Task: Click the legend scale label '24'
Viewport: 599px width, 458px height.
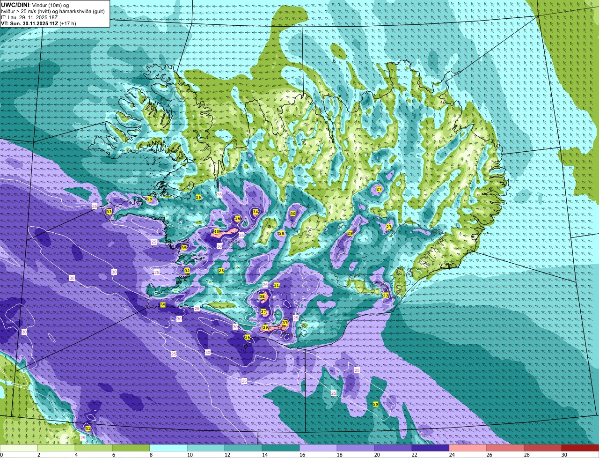Action: click(x=452, y=455)
